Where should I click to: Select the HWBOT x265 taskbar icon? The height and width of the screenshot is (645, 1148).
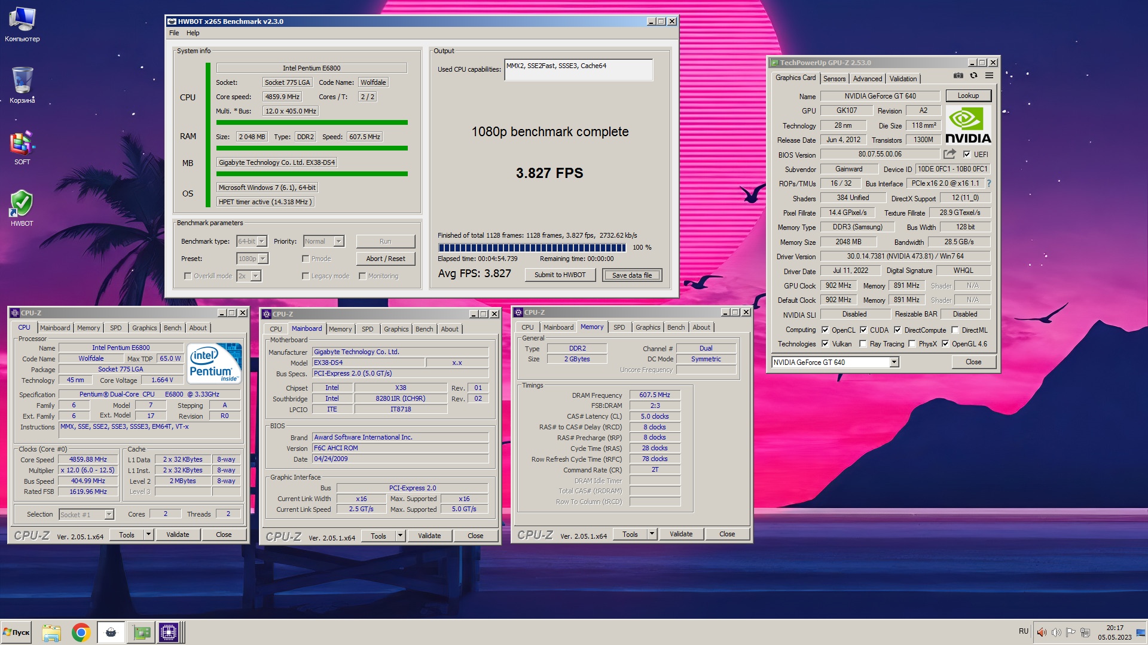111,632
